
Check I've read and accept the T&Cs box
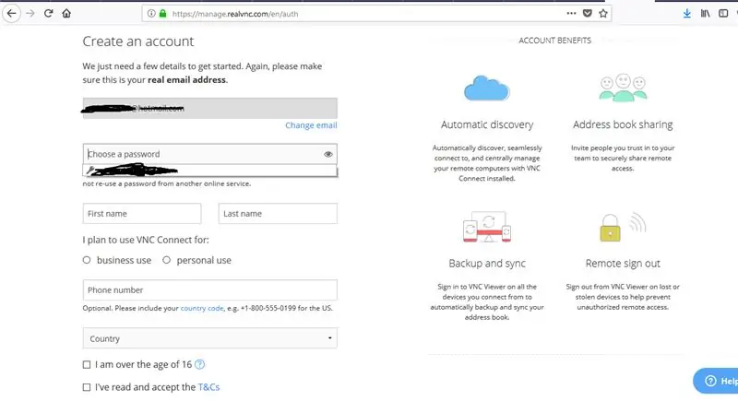tap(87, 387)
